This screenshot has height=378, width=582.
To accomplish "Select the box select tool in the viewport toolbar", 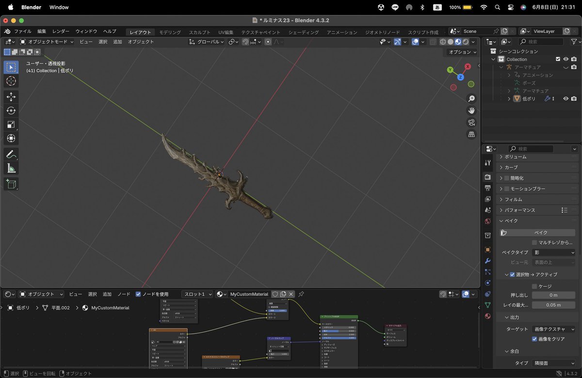I will (x=11, y=67).
